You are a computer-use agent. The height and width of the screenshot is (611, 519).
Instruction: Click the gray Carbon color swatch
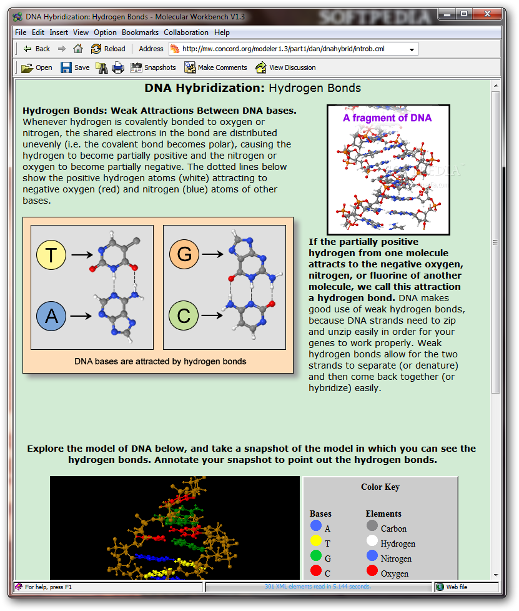(372, 525)
